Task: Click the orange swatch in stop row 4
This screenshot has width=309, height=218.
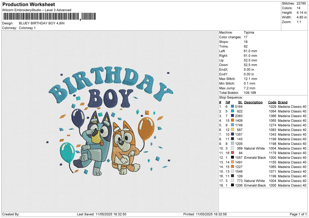Action: [x=233, y=120]
